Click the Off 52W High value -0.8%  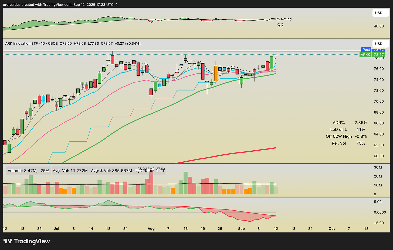[x=361, y=136]
